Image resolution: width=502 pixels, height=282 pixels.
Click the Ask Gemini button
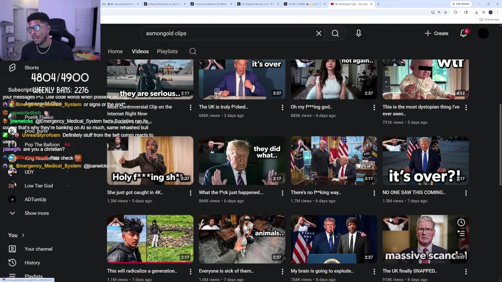click(x=460, y=4)
